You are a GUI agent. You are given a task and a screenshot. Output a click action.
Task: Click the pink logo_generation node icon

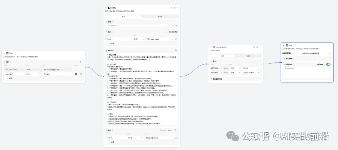214,47
